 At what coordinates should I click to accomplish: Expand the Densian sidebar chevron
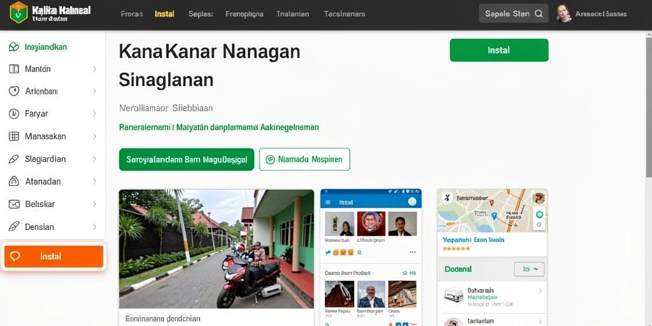[94, 227]
